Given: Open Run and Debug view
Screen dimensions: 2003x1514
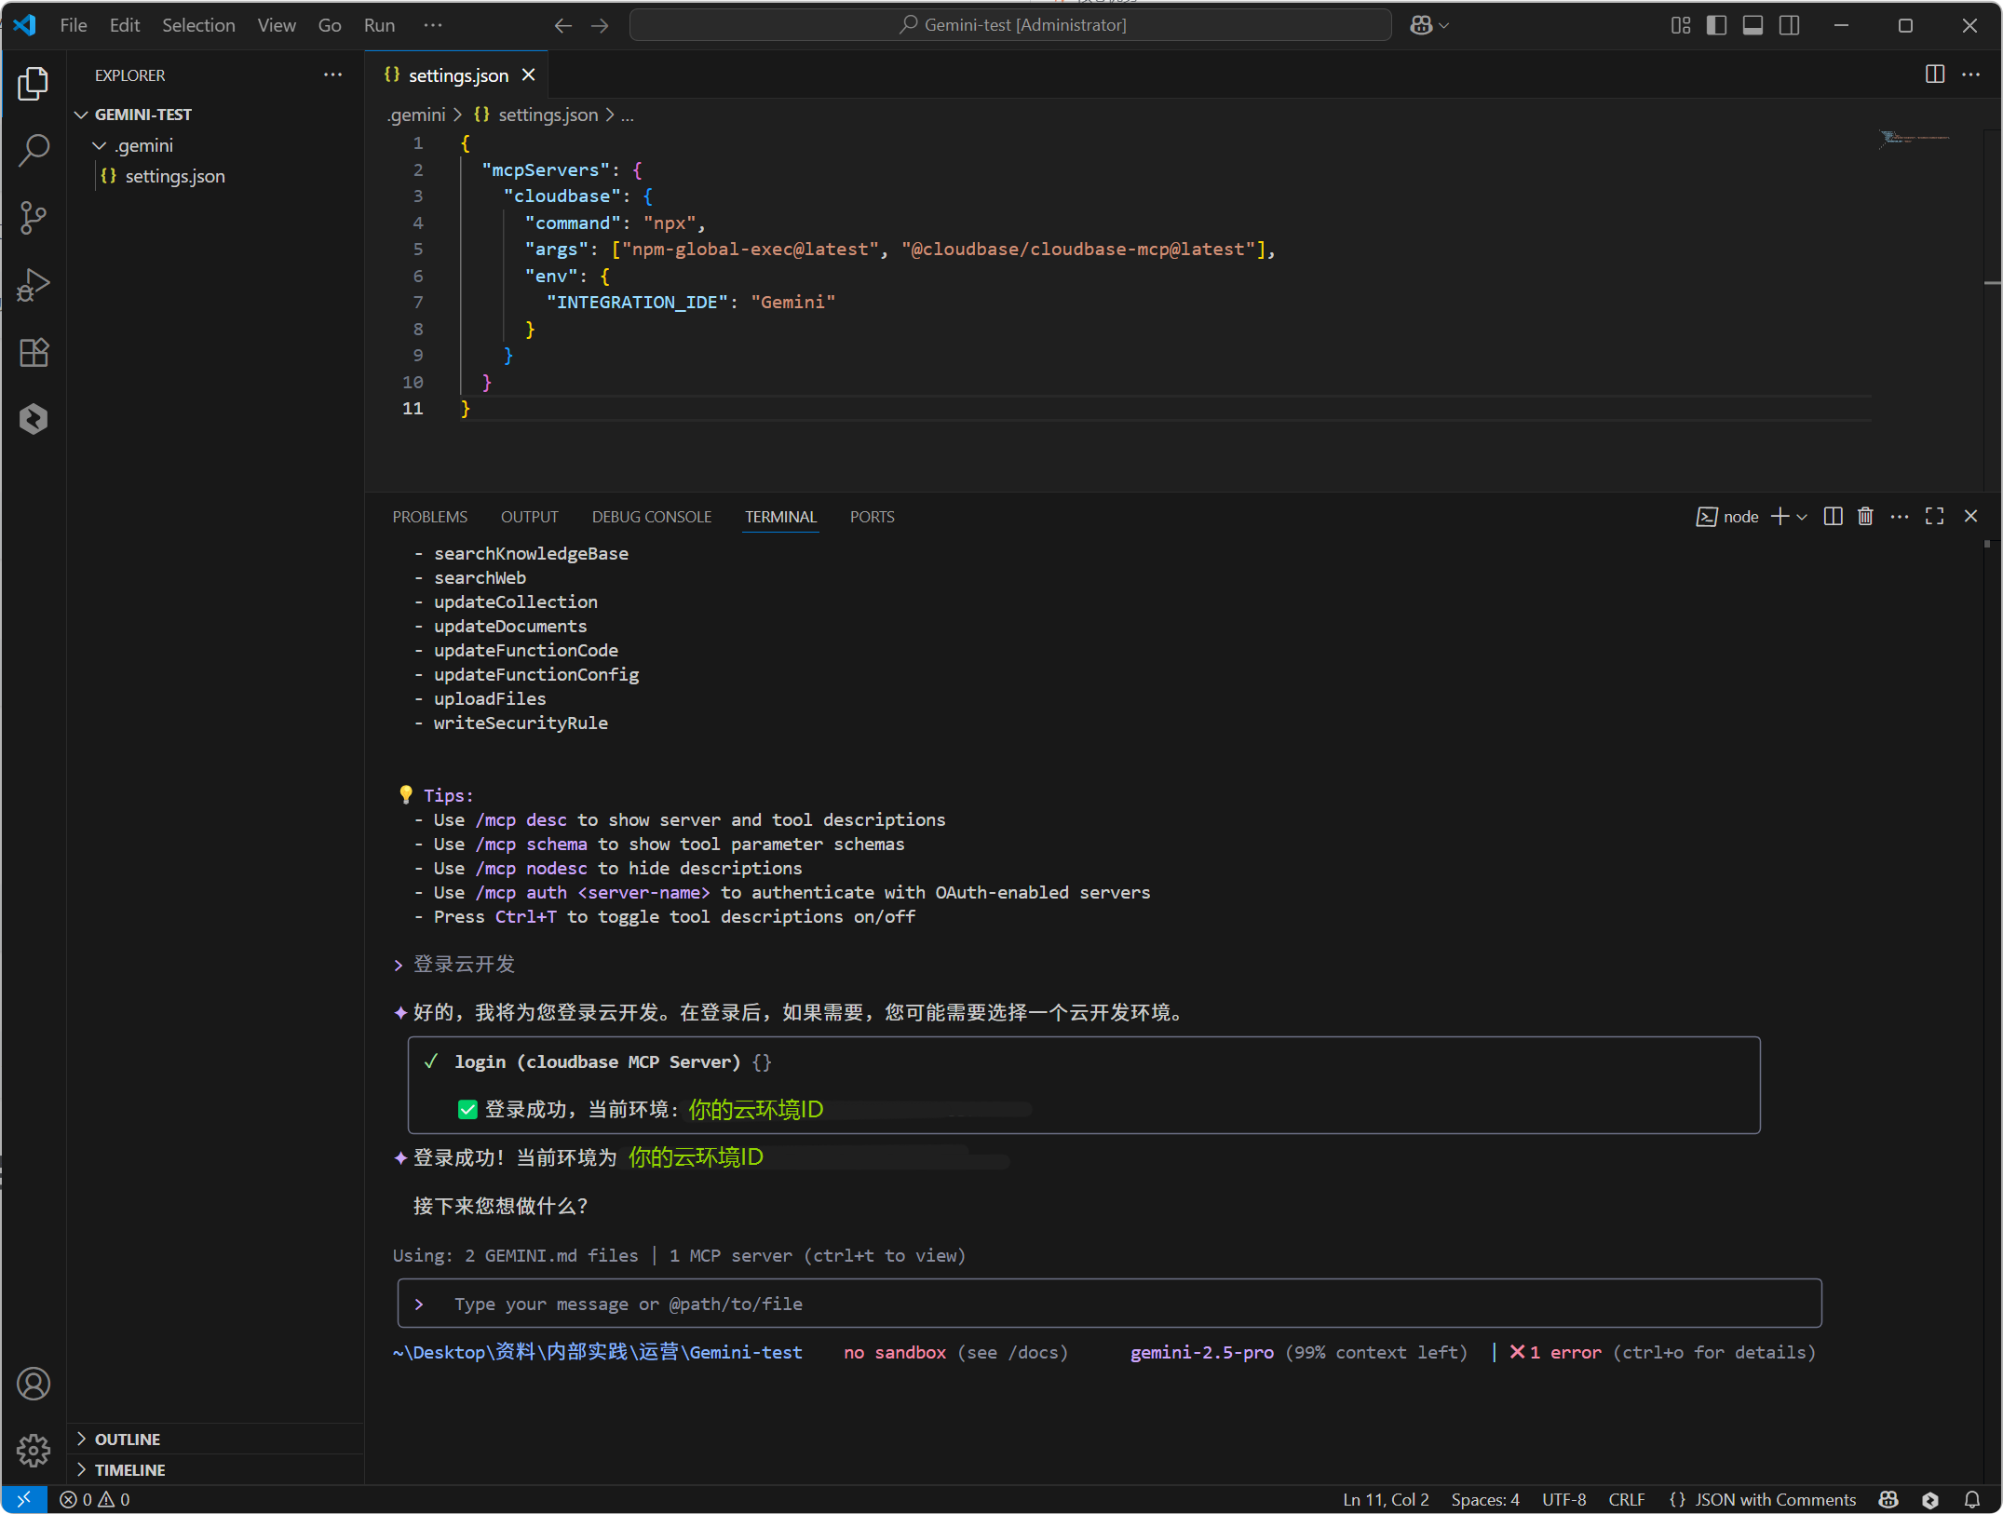Looking at the screenshot, I should click(34, 285).
